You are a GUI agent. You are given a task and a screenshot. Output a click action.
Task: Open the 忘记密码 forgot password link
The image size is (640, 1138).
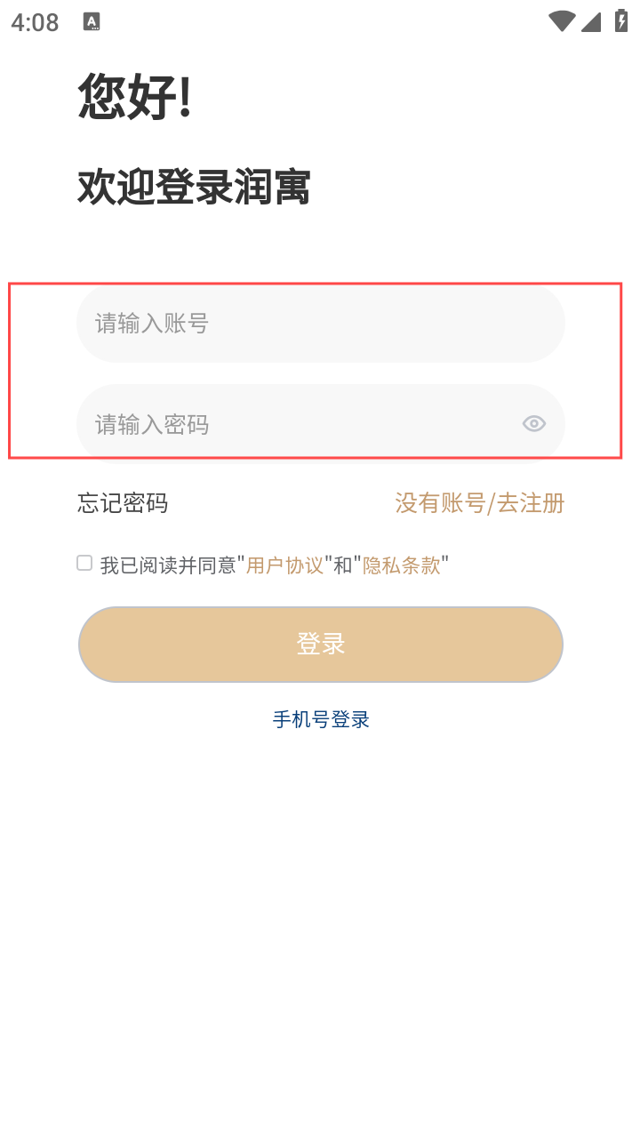pos(123,503)
